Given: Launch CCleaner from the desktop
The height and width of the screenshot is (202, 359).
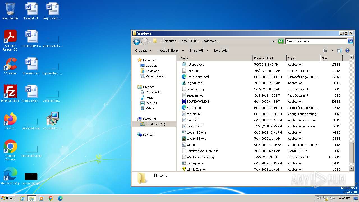Looking at the screenshot, I should pyautogui.click(x=10, y=66).
